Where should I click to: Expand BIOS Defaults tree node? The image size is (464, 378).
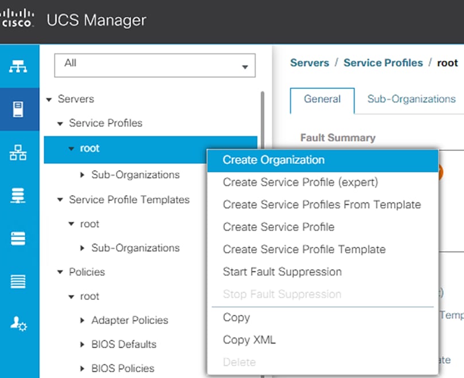coord(83,345)
